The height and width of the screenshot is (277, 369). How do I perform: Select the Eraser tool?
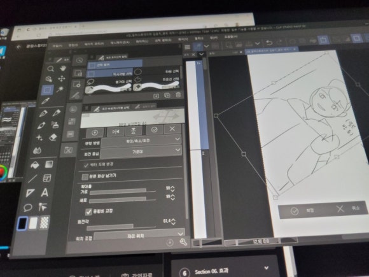tap(53, 138)
